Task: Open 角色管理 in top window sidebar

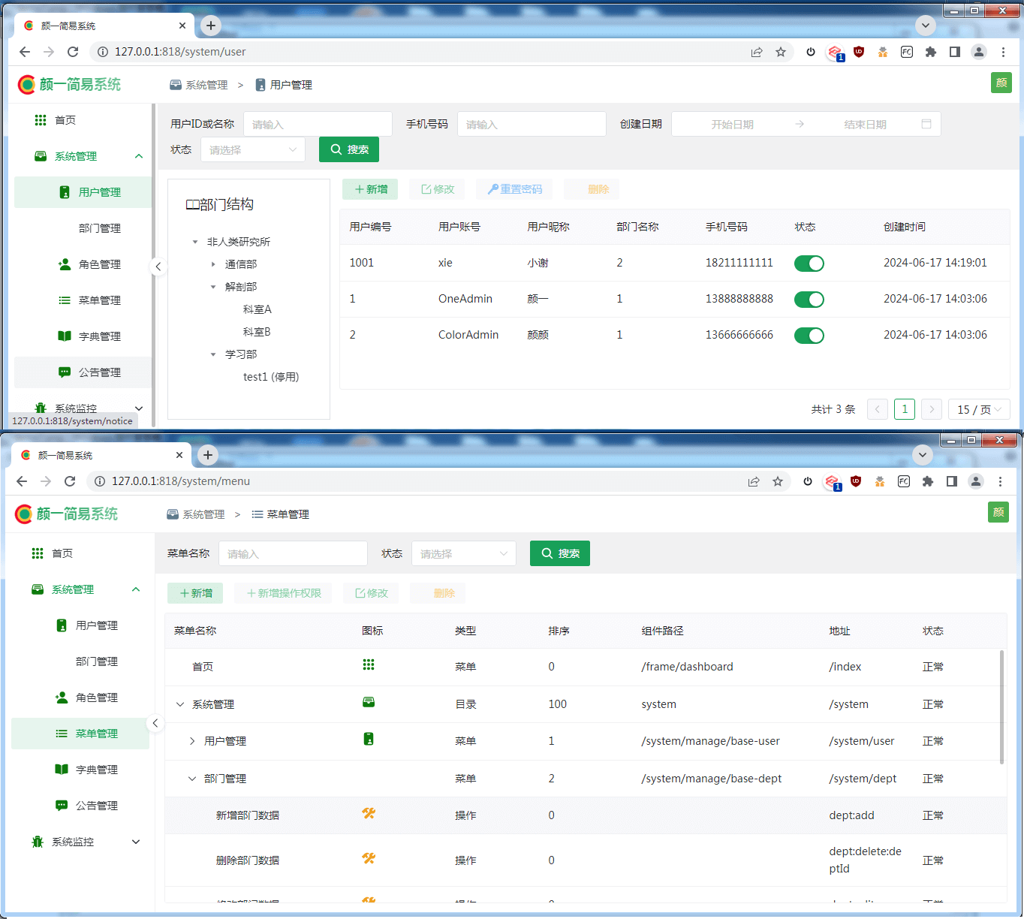Action: point(83,264)
